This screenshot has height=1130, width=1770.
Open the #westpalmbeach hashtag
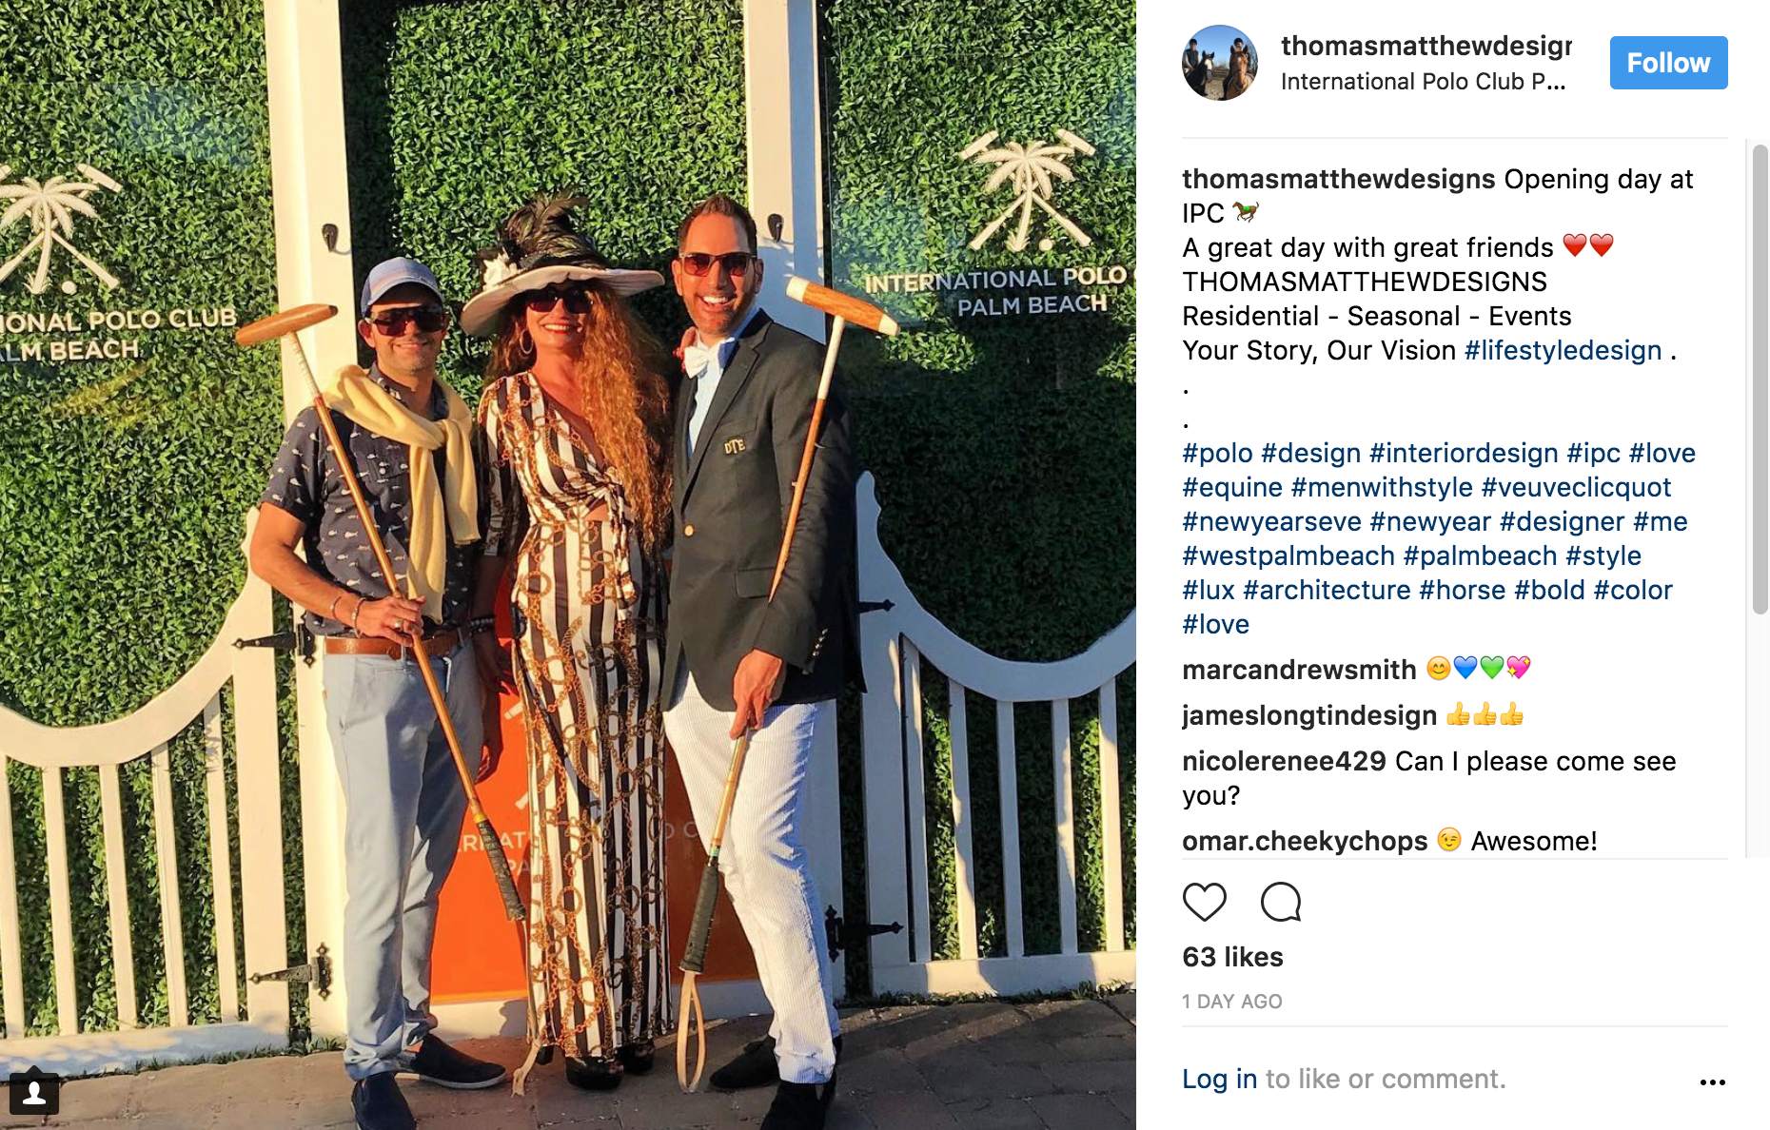point(1288,555)
